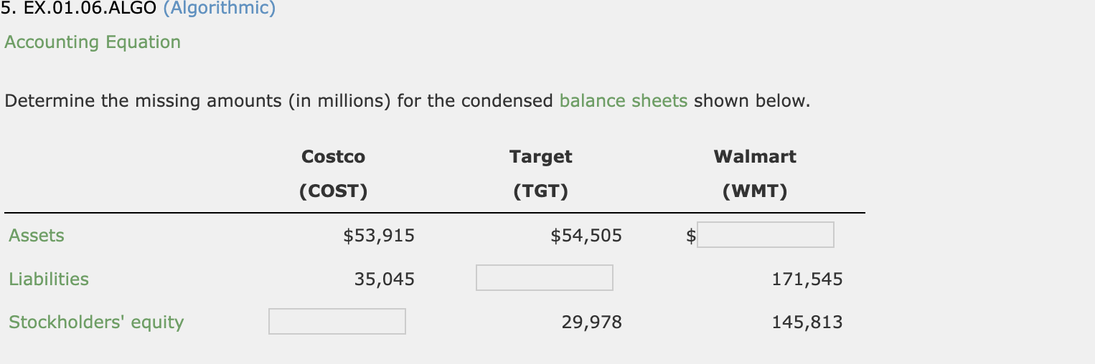The image size is (1095, 364).
Task: Click the Costco column header
Action: coord(333,156)
